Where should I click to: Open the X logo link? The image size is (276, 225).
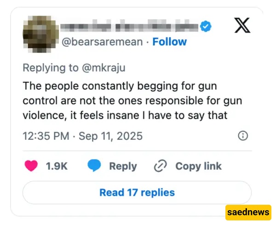pos(242,25)
